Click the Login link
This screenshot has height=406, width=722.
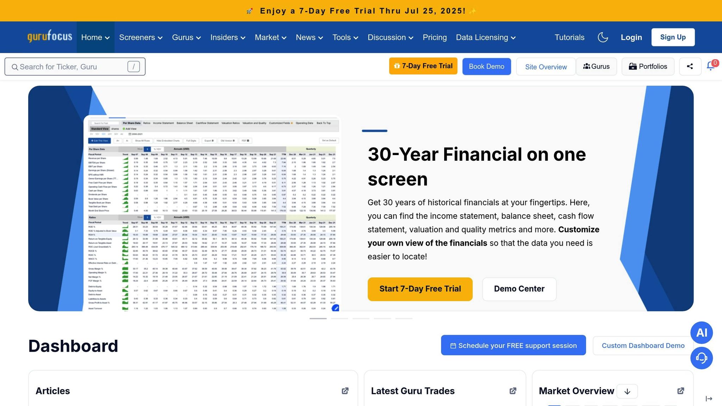coord(631,37)
